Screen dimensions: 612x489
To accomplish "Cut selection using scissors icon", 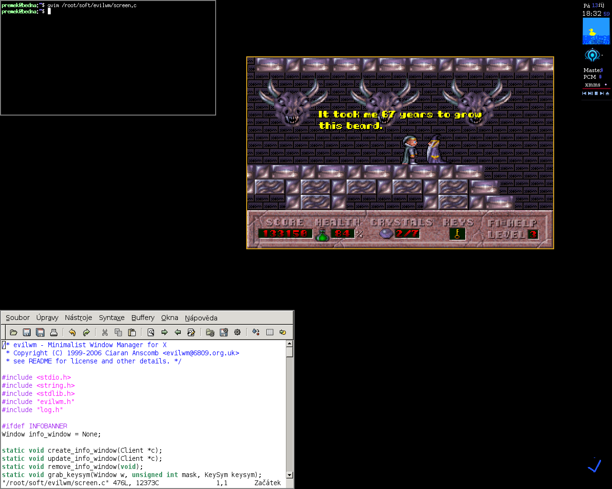I will [105, 332].
